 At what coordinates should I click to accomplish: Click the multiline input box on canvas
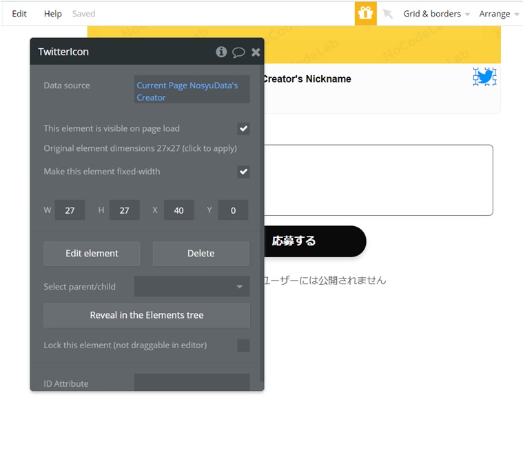coord(378,180)
